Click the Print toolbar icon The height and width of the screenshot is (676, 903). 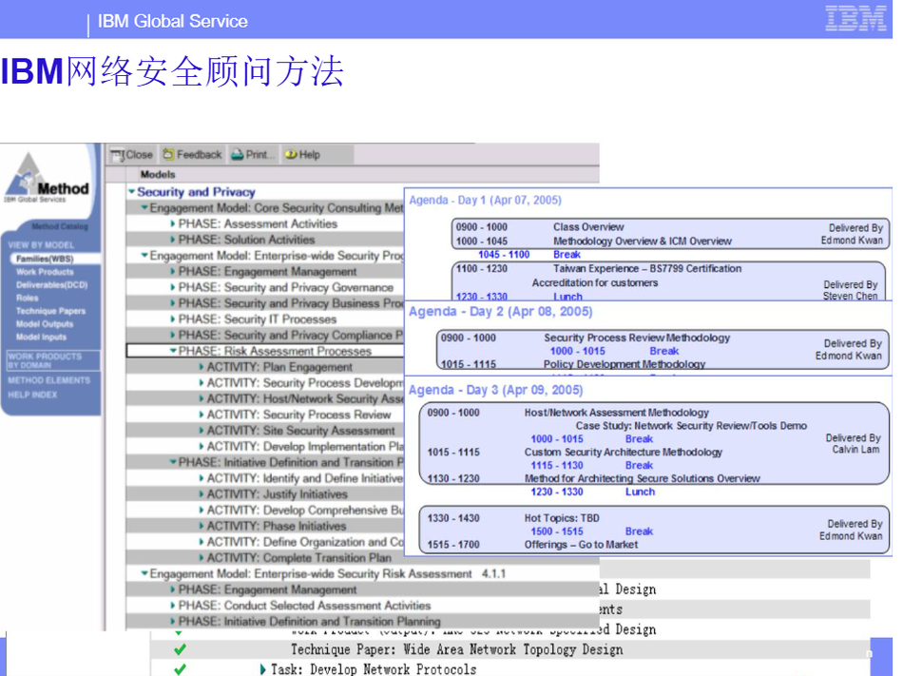[237, 154]
